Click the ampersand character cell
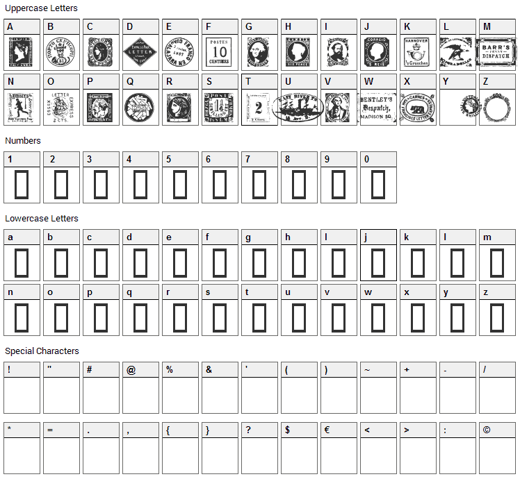The width and height of the screenshot is (520, 479). [x=220, y=387]
